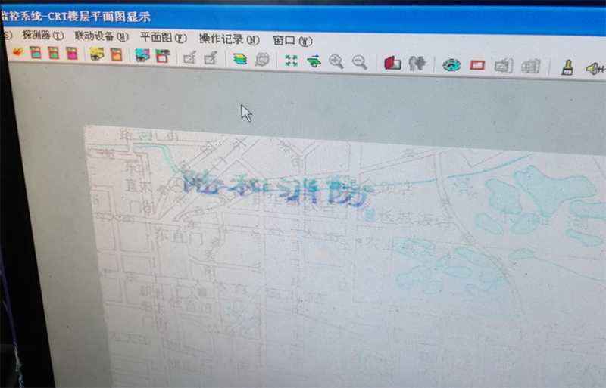Click the teal globe map icon

click(452, 65)
